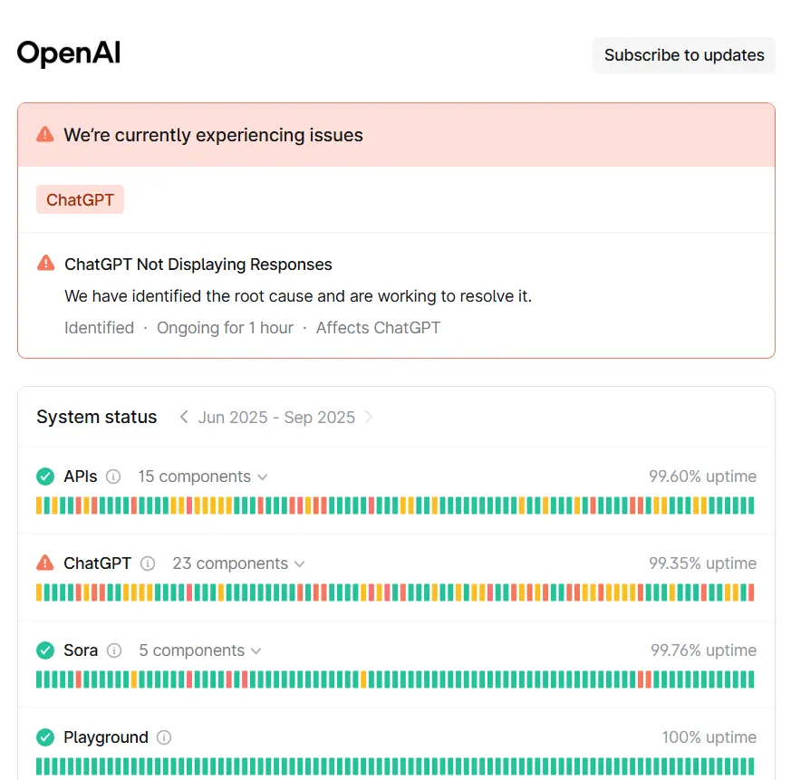This screenshot has height=780, width=791.
Task: Expand the ChatGPT 23 components dropdown
Action: pos(238,563)
